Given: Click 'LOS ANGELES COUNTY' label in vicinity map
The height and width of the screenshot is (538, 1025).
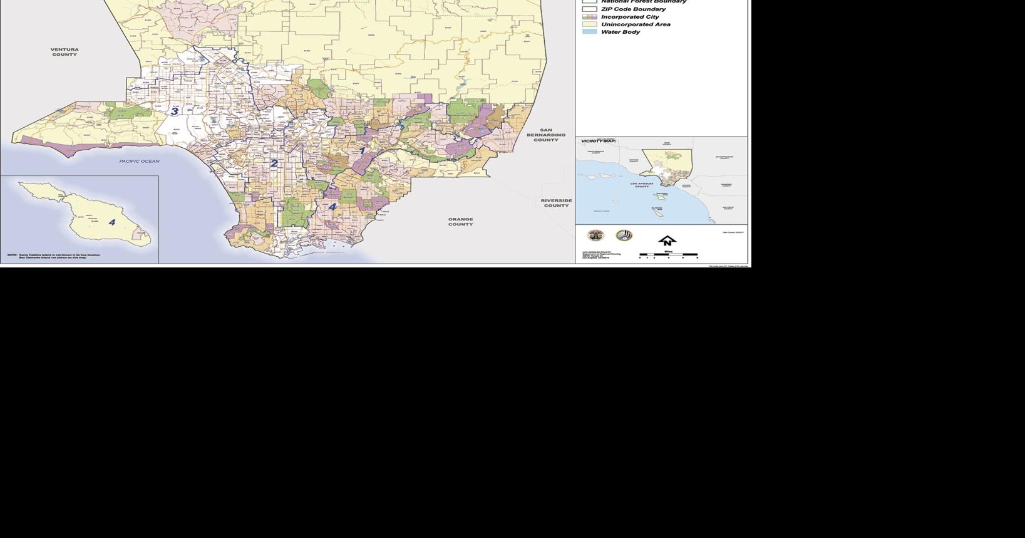Looking at the screenshot, I should click(642, 185).
